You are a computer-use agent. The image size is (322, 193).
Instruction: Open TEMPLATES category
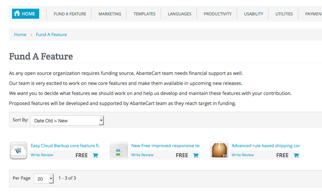144,14
